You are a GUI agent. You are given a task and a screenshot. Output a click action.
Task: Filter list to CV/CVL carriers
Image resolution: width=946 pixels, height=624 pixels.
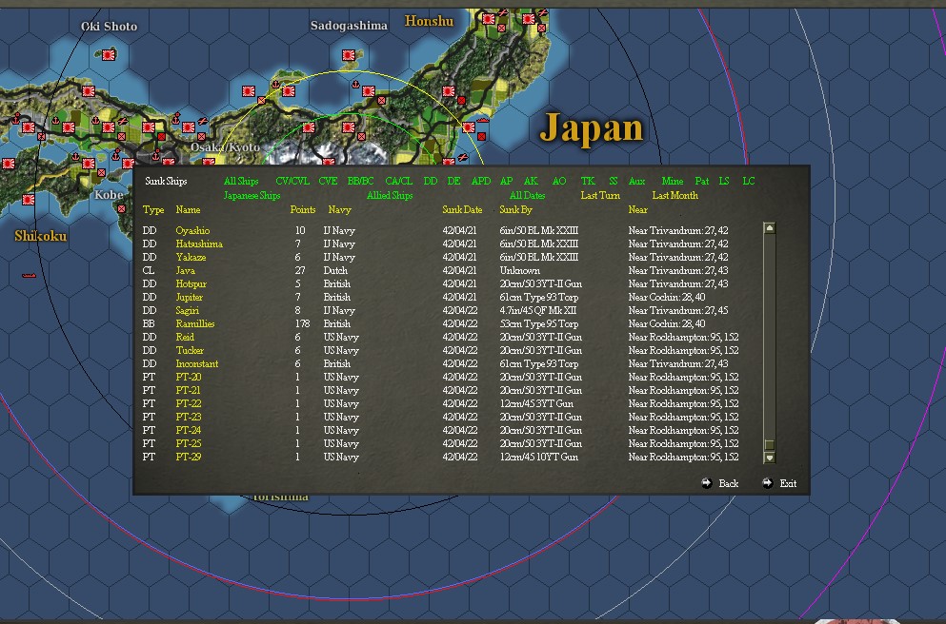point(292,181)
